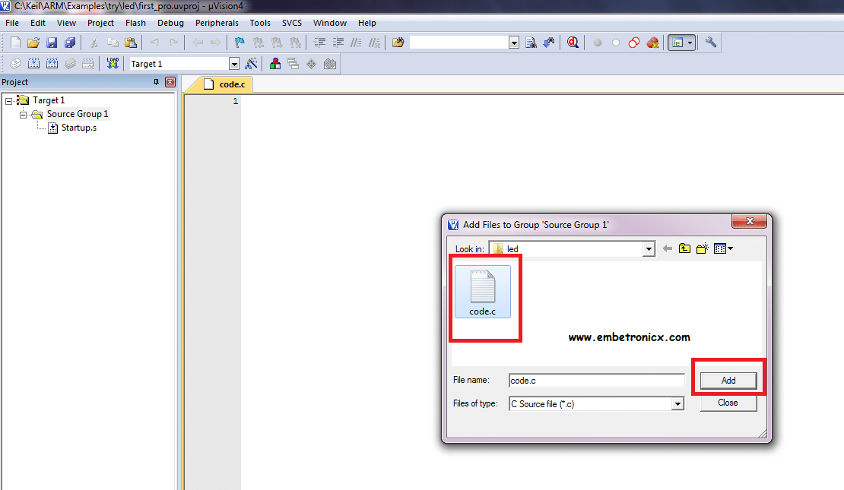Click the Close button in dialog
844x490 pixels.
pos(728,403)
